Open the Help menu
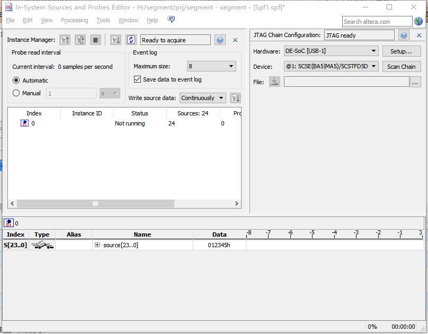This screenshot has width=428, height=334. [152, 20]
